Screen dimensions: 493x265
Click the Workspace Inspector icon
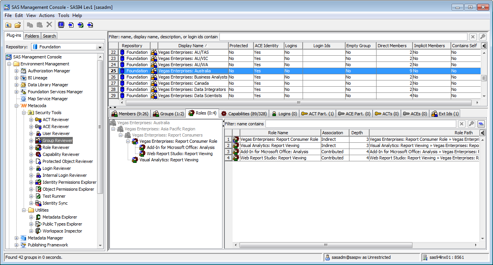pyautogui.click(x=38, y=231)
